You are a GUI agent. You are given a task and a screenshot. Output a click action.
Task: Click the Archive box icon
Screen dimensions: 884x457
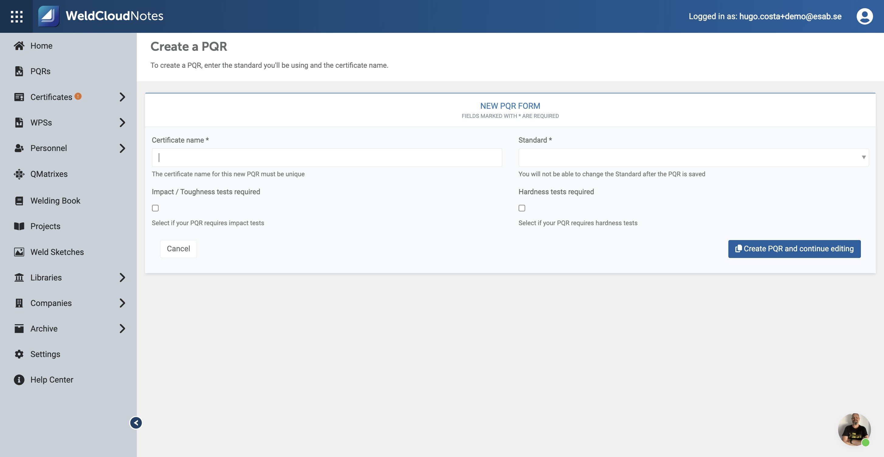(19, 328)
